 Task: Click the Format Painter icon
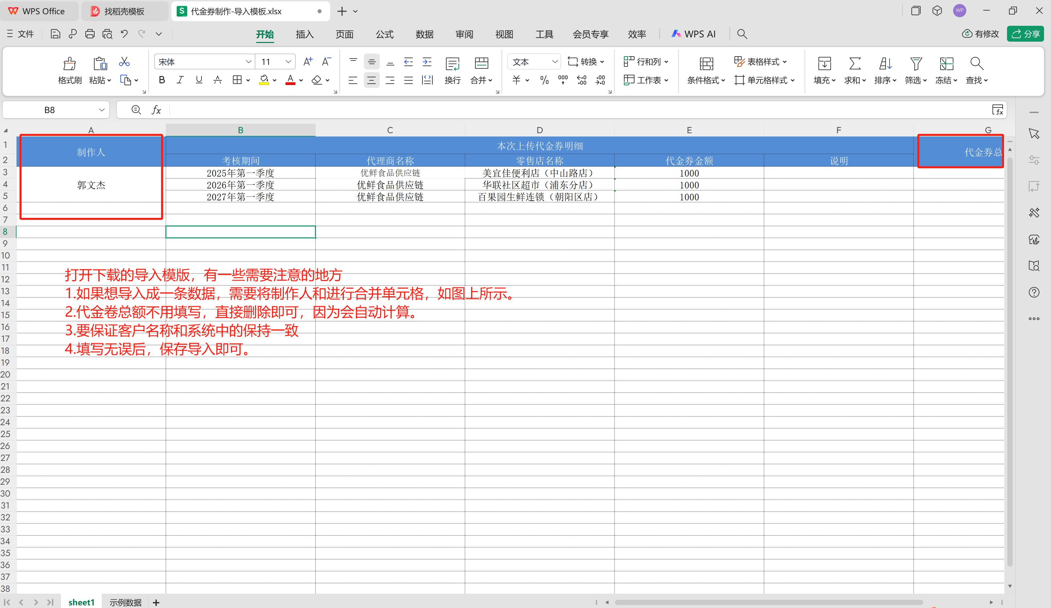point(69,64)
